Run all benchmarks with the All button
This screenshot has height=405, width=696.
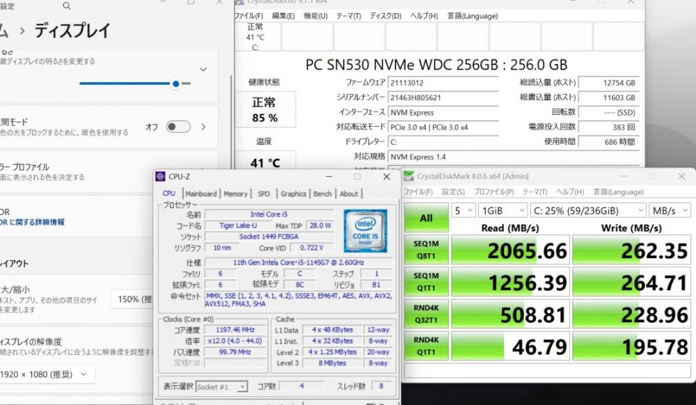coord(426,218)
